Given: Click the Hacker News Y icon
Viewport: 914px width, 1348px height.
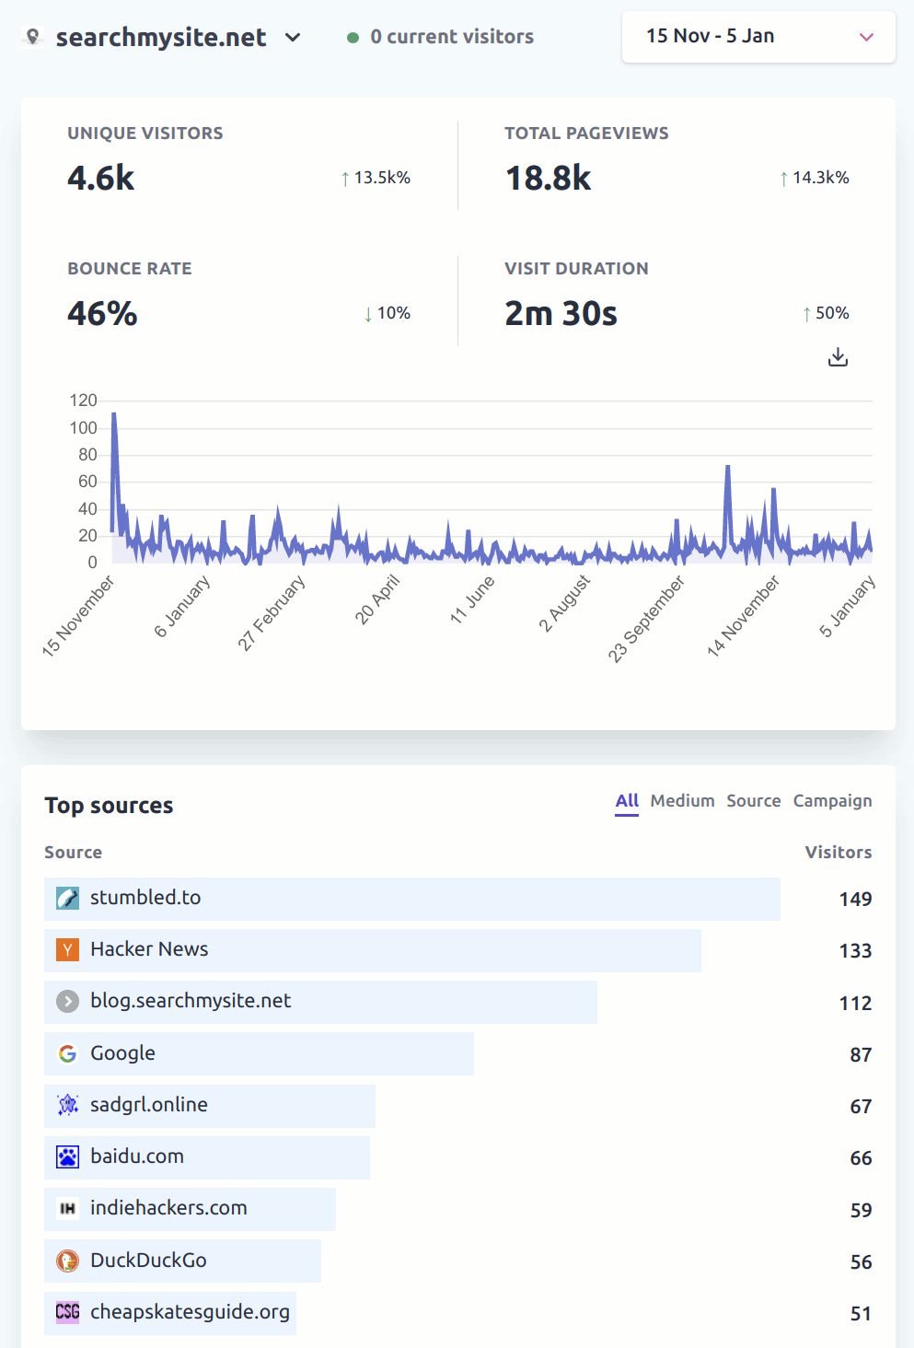Looking at the screenshot, I should pos(68,949).
